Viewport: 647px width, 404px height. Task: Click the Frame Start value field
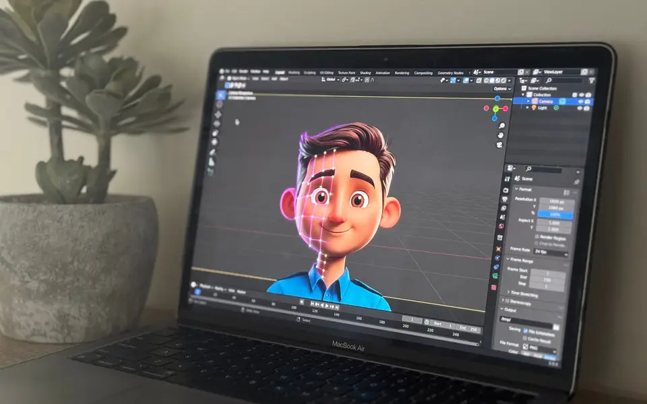pyautogui.click(x=547, y=273)
